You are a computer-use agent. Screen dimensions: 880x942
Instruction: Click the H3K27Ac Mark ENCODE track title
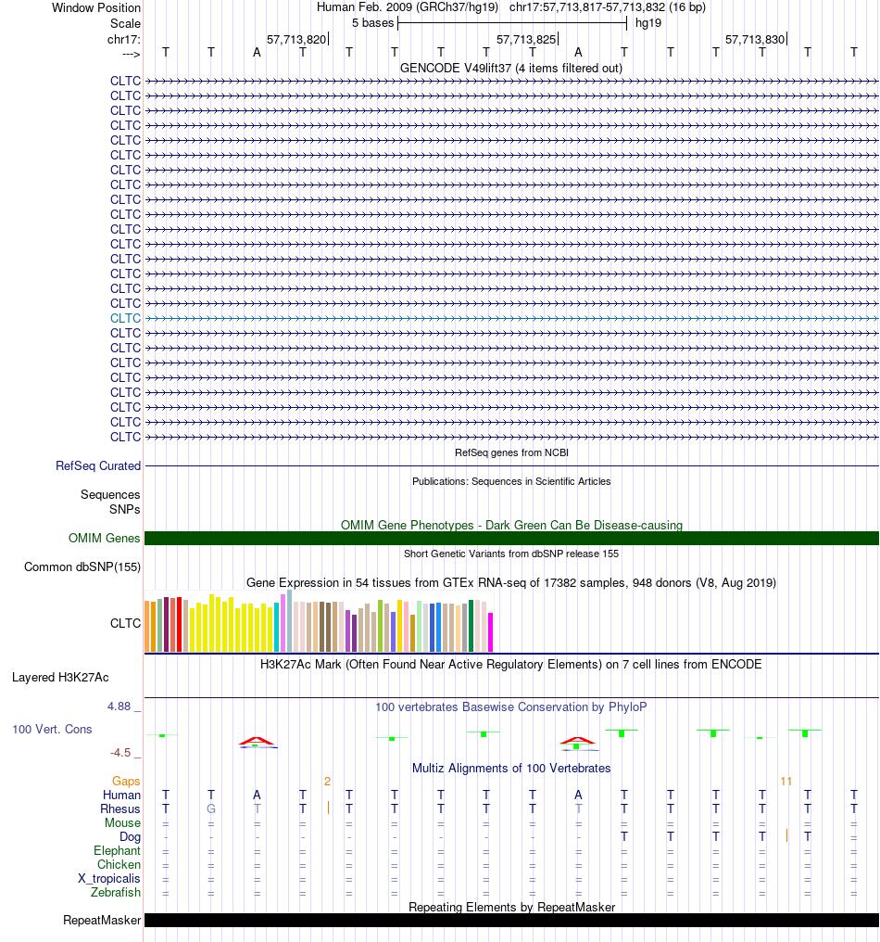coord(510,664)
